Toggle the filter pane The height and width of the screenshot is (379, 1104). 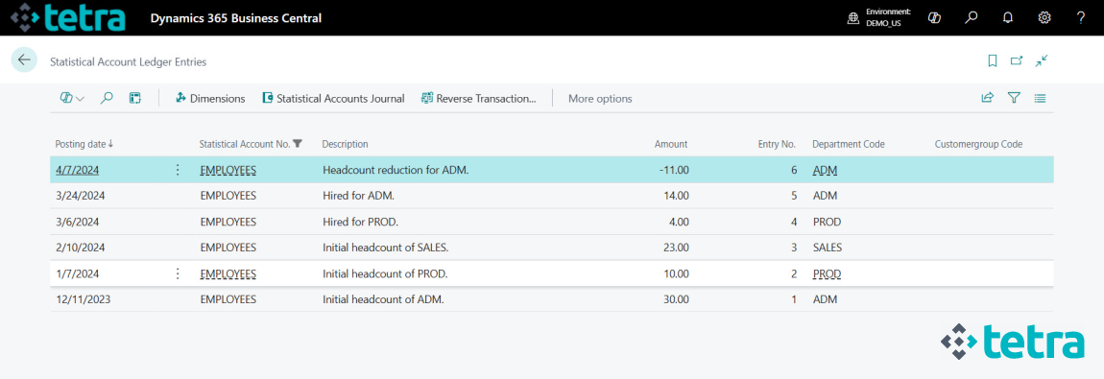click(1014, 99)
